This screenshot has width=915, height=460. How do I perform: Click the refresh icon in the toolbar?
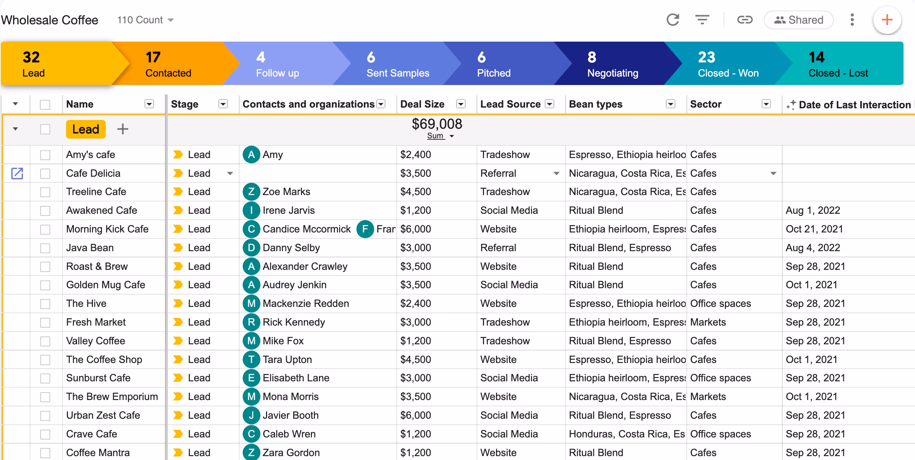coord(672,20)
